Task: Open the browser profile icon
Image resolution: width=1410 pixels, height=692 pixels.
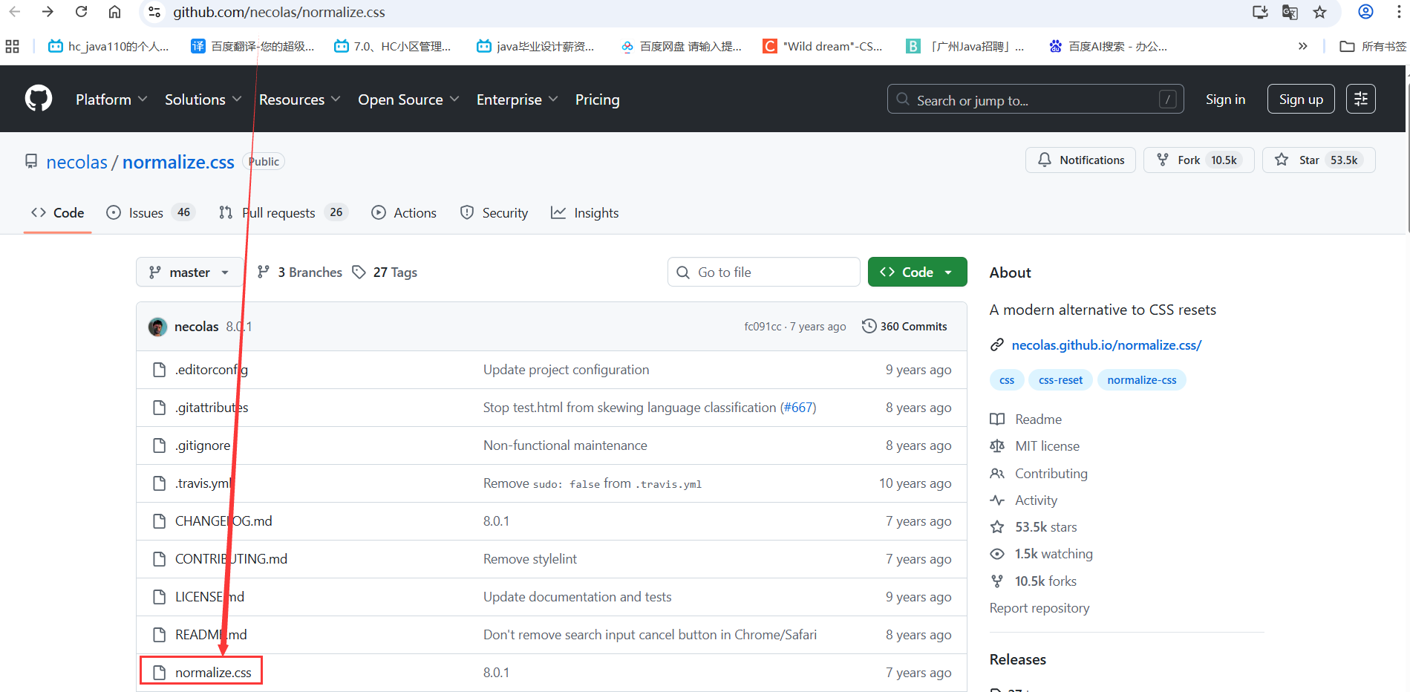Action: point(1365,12)
